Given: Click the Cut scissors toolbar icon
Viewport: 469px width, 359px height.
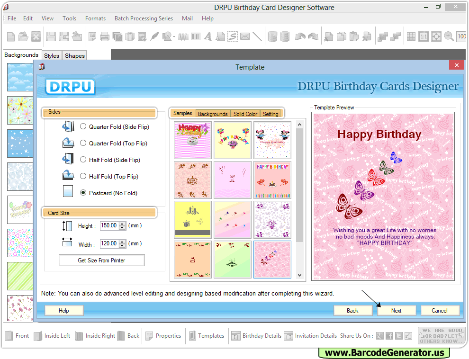Looking at the screenshot, I should [x=328, y=37].
